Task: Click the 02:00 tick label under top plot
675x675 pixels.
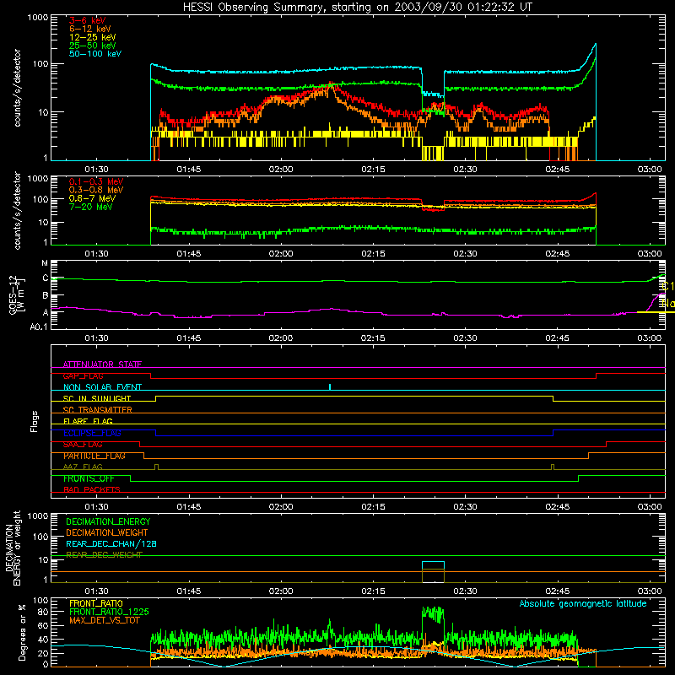Action: [281, 170]
